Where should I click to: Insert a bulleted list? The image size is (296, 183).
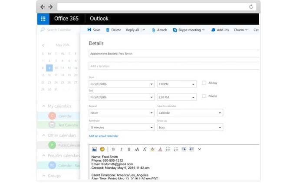pyautogui.click(x=168, y=149)
